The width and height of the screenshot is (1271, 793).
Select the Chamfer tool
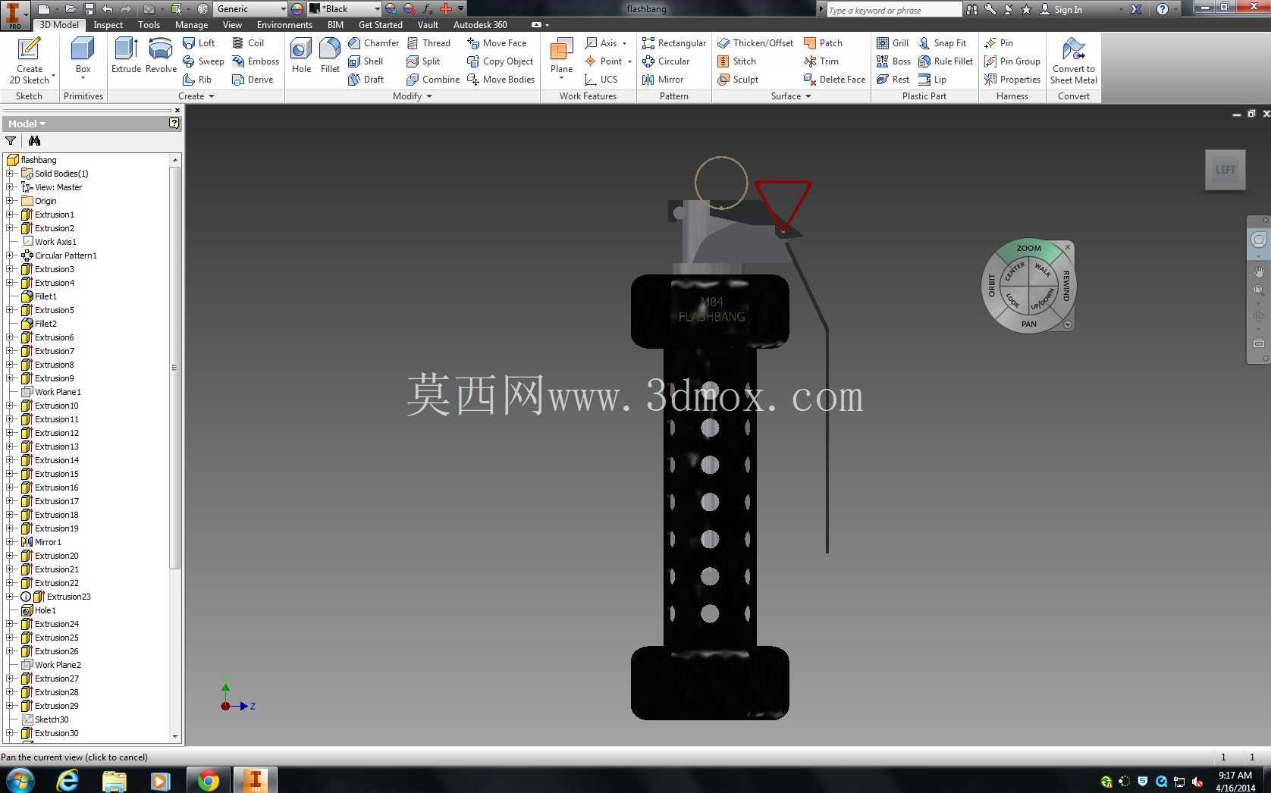373,43
